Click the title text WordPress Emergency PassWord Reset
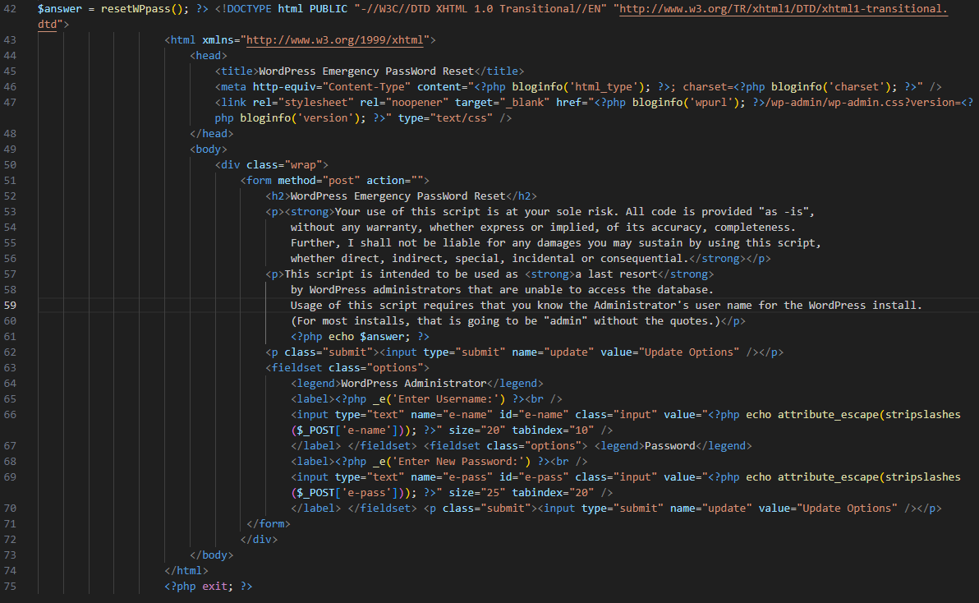This screenshot has height=603, width=979. click(x=365, y=71)
